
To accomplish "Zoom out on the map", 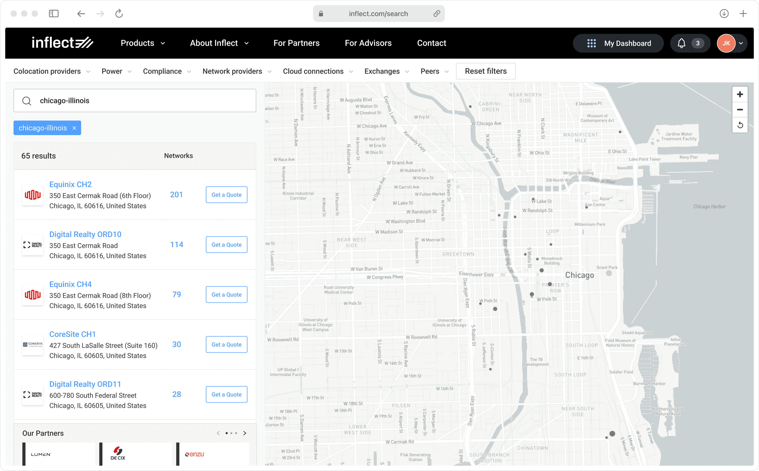I will 740,110.
